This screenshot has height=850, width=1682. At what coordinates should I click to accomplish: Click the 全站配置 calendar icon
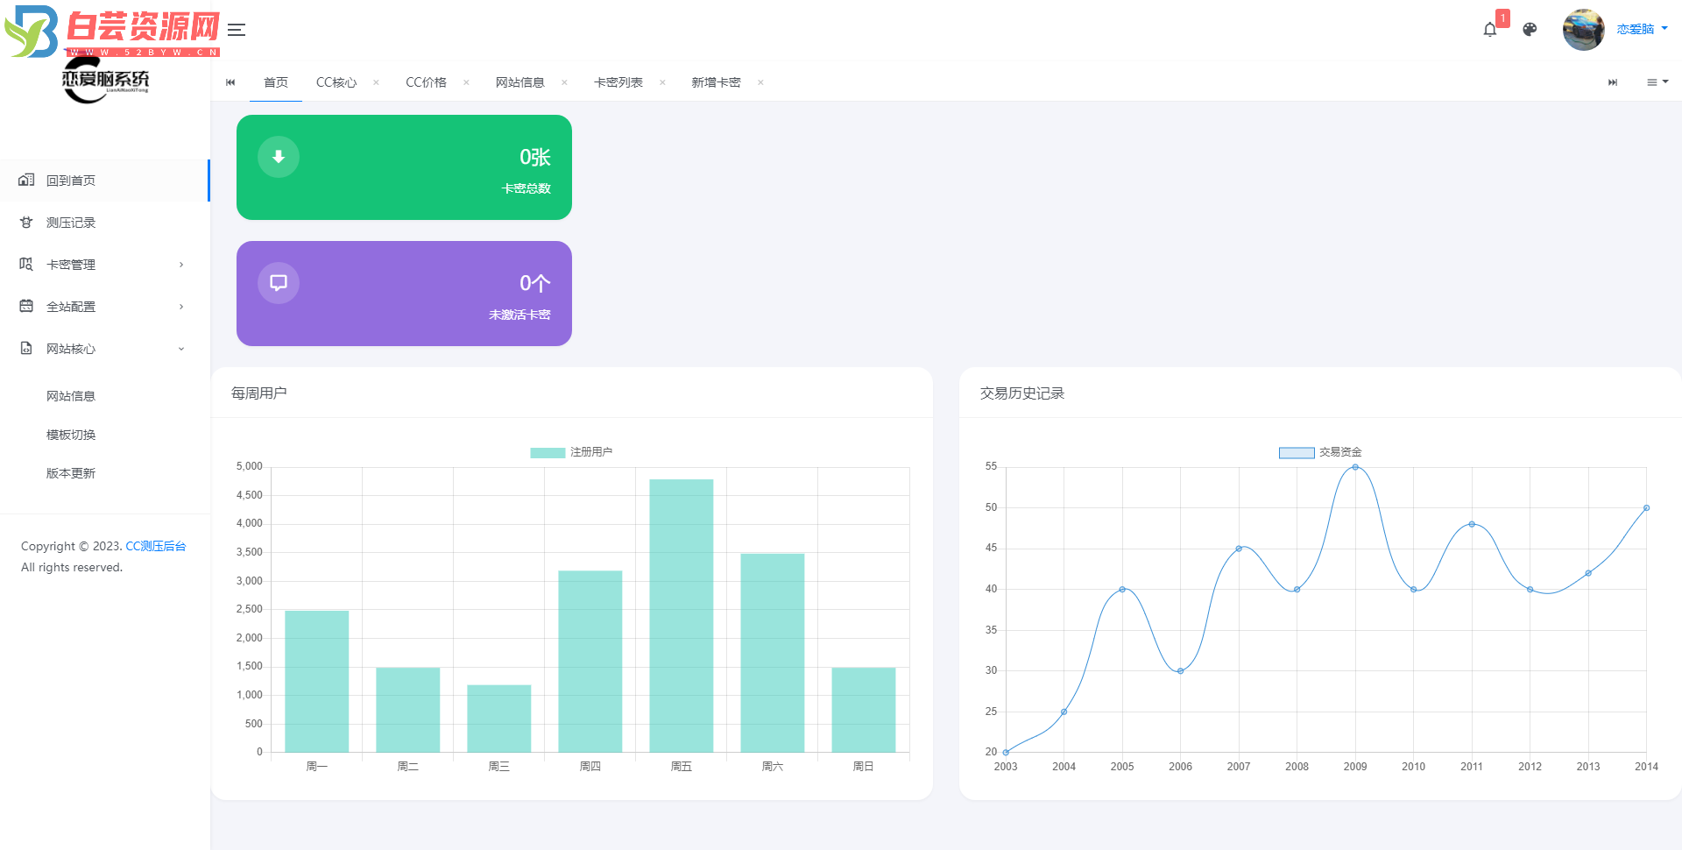(26, 306)
